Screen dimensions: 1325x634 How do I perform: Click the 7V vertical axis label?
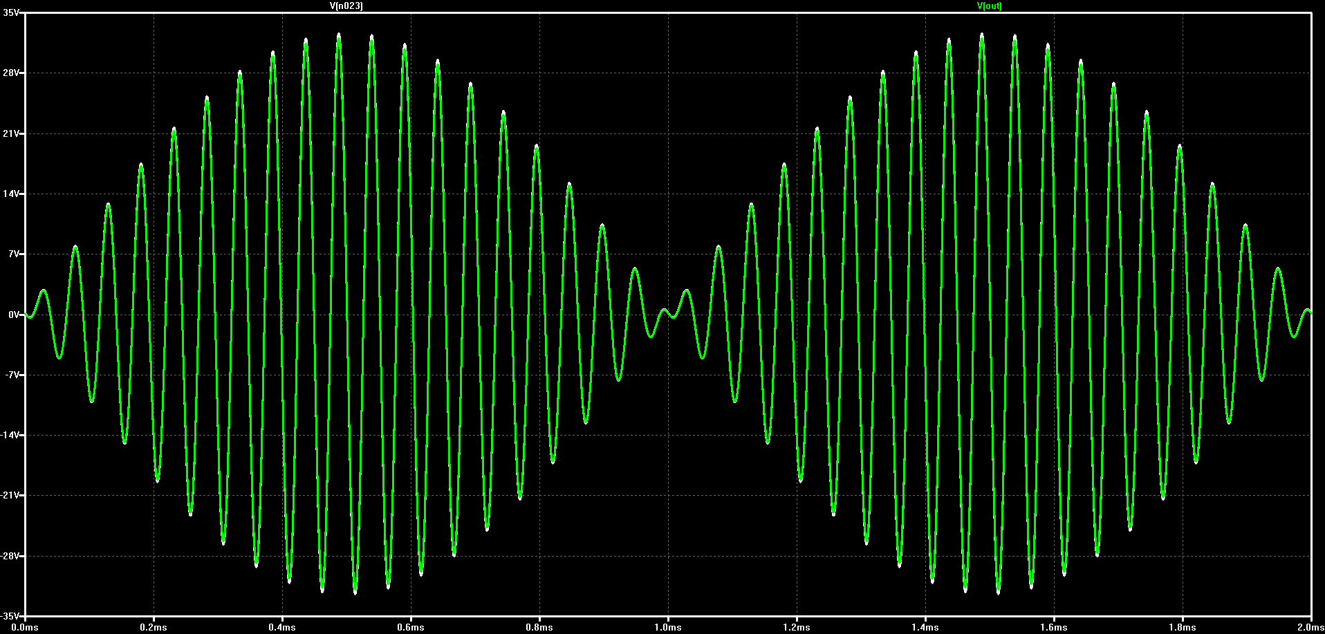tap(14, 254)
